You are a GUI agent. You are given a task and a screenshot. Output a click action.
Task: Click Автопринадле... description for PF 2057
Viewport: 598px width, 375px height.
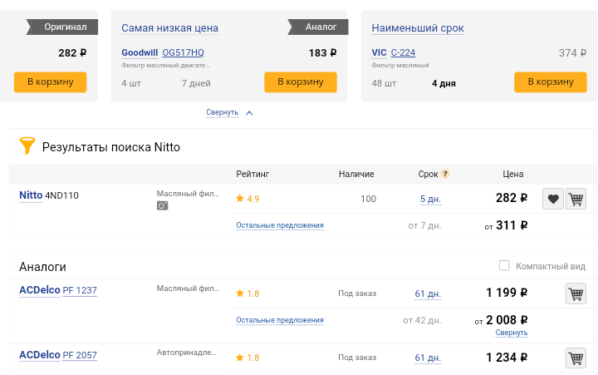coord(187,353)
